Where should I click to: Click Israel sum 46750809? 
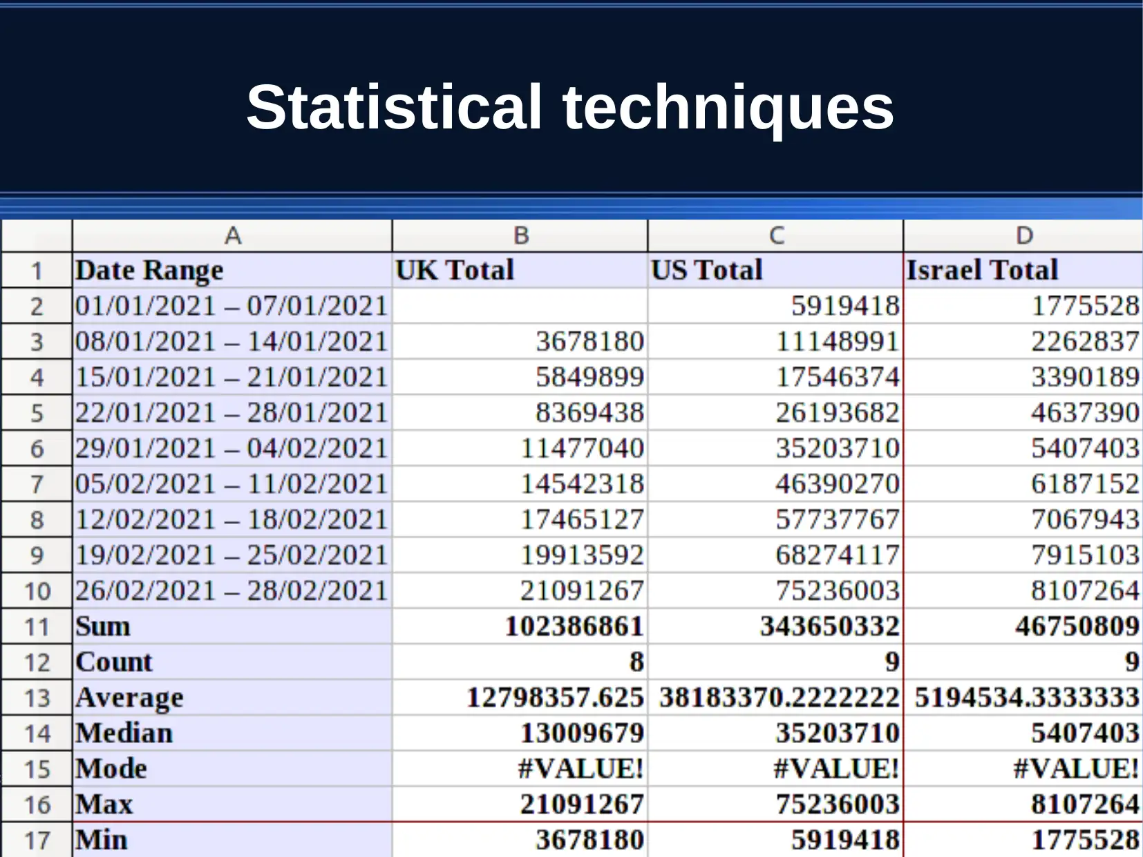pos(1023,626)
